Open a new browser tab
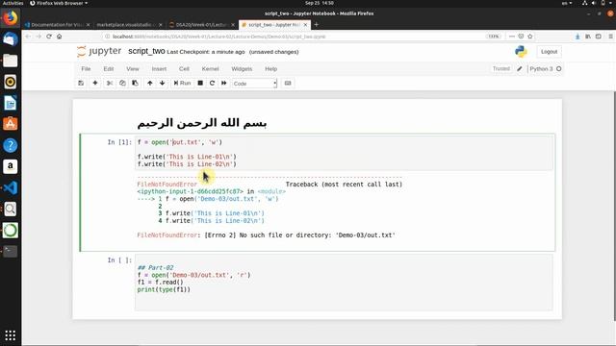 [317, 25]
